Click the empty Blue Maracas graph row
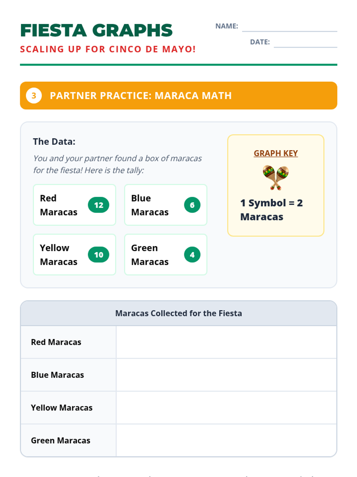The width and height of the screenshot is (357, 477). (226, 375)
